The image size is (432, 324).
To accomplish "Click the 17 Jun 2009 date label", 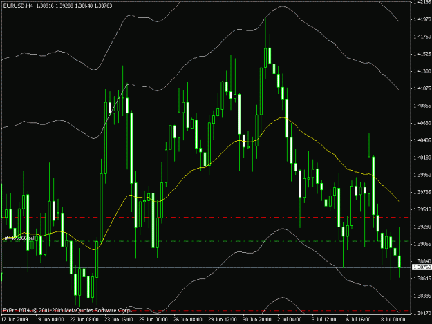I will 15,320.
